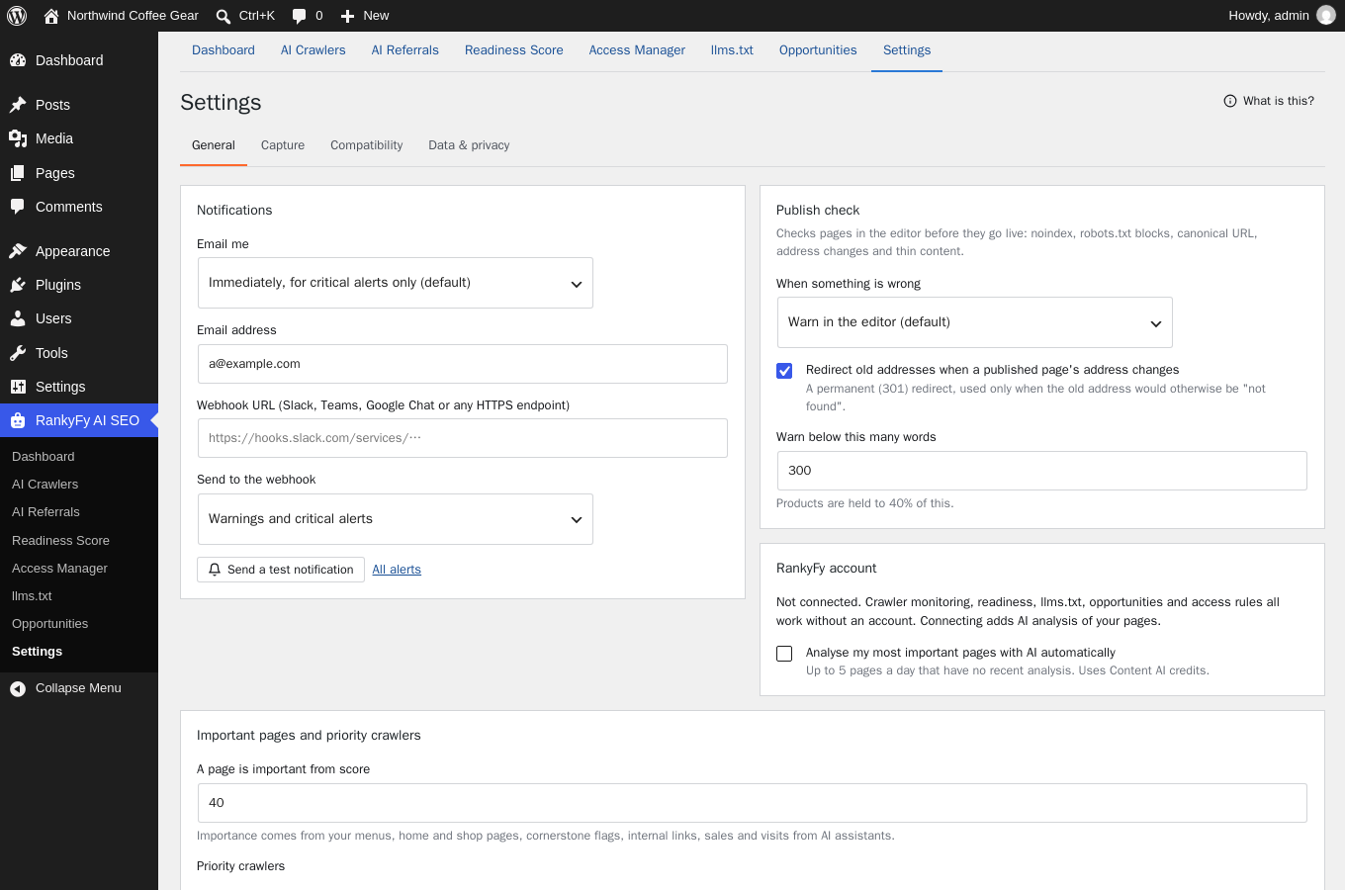This screenshot has width=1345, height=890.
Task: Open Readiness Score in top navigation
Action: click(514, 50)
